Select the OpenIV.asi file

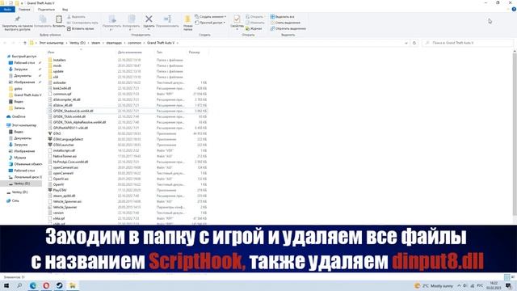(61, 179)
